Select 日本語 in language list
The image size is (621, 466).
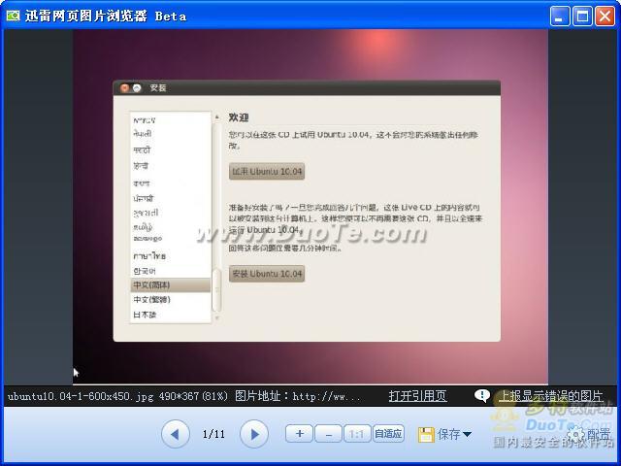171,315
